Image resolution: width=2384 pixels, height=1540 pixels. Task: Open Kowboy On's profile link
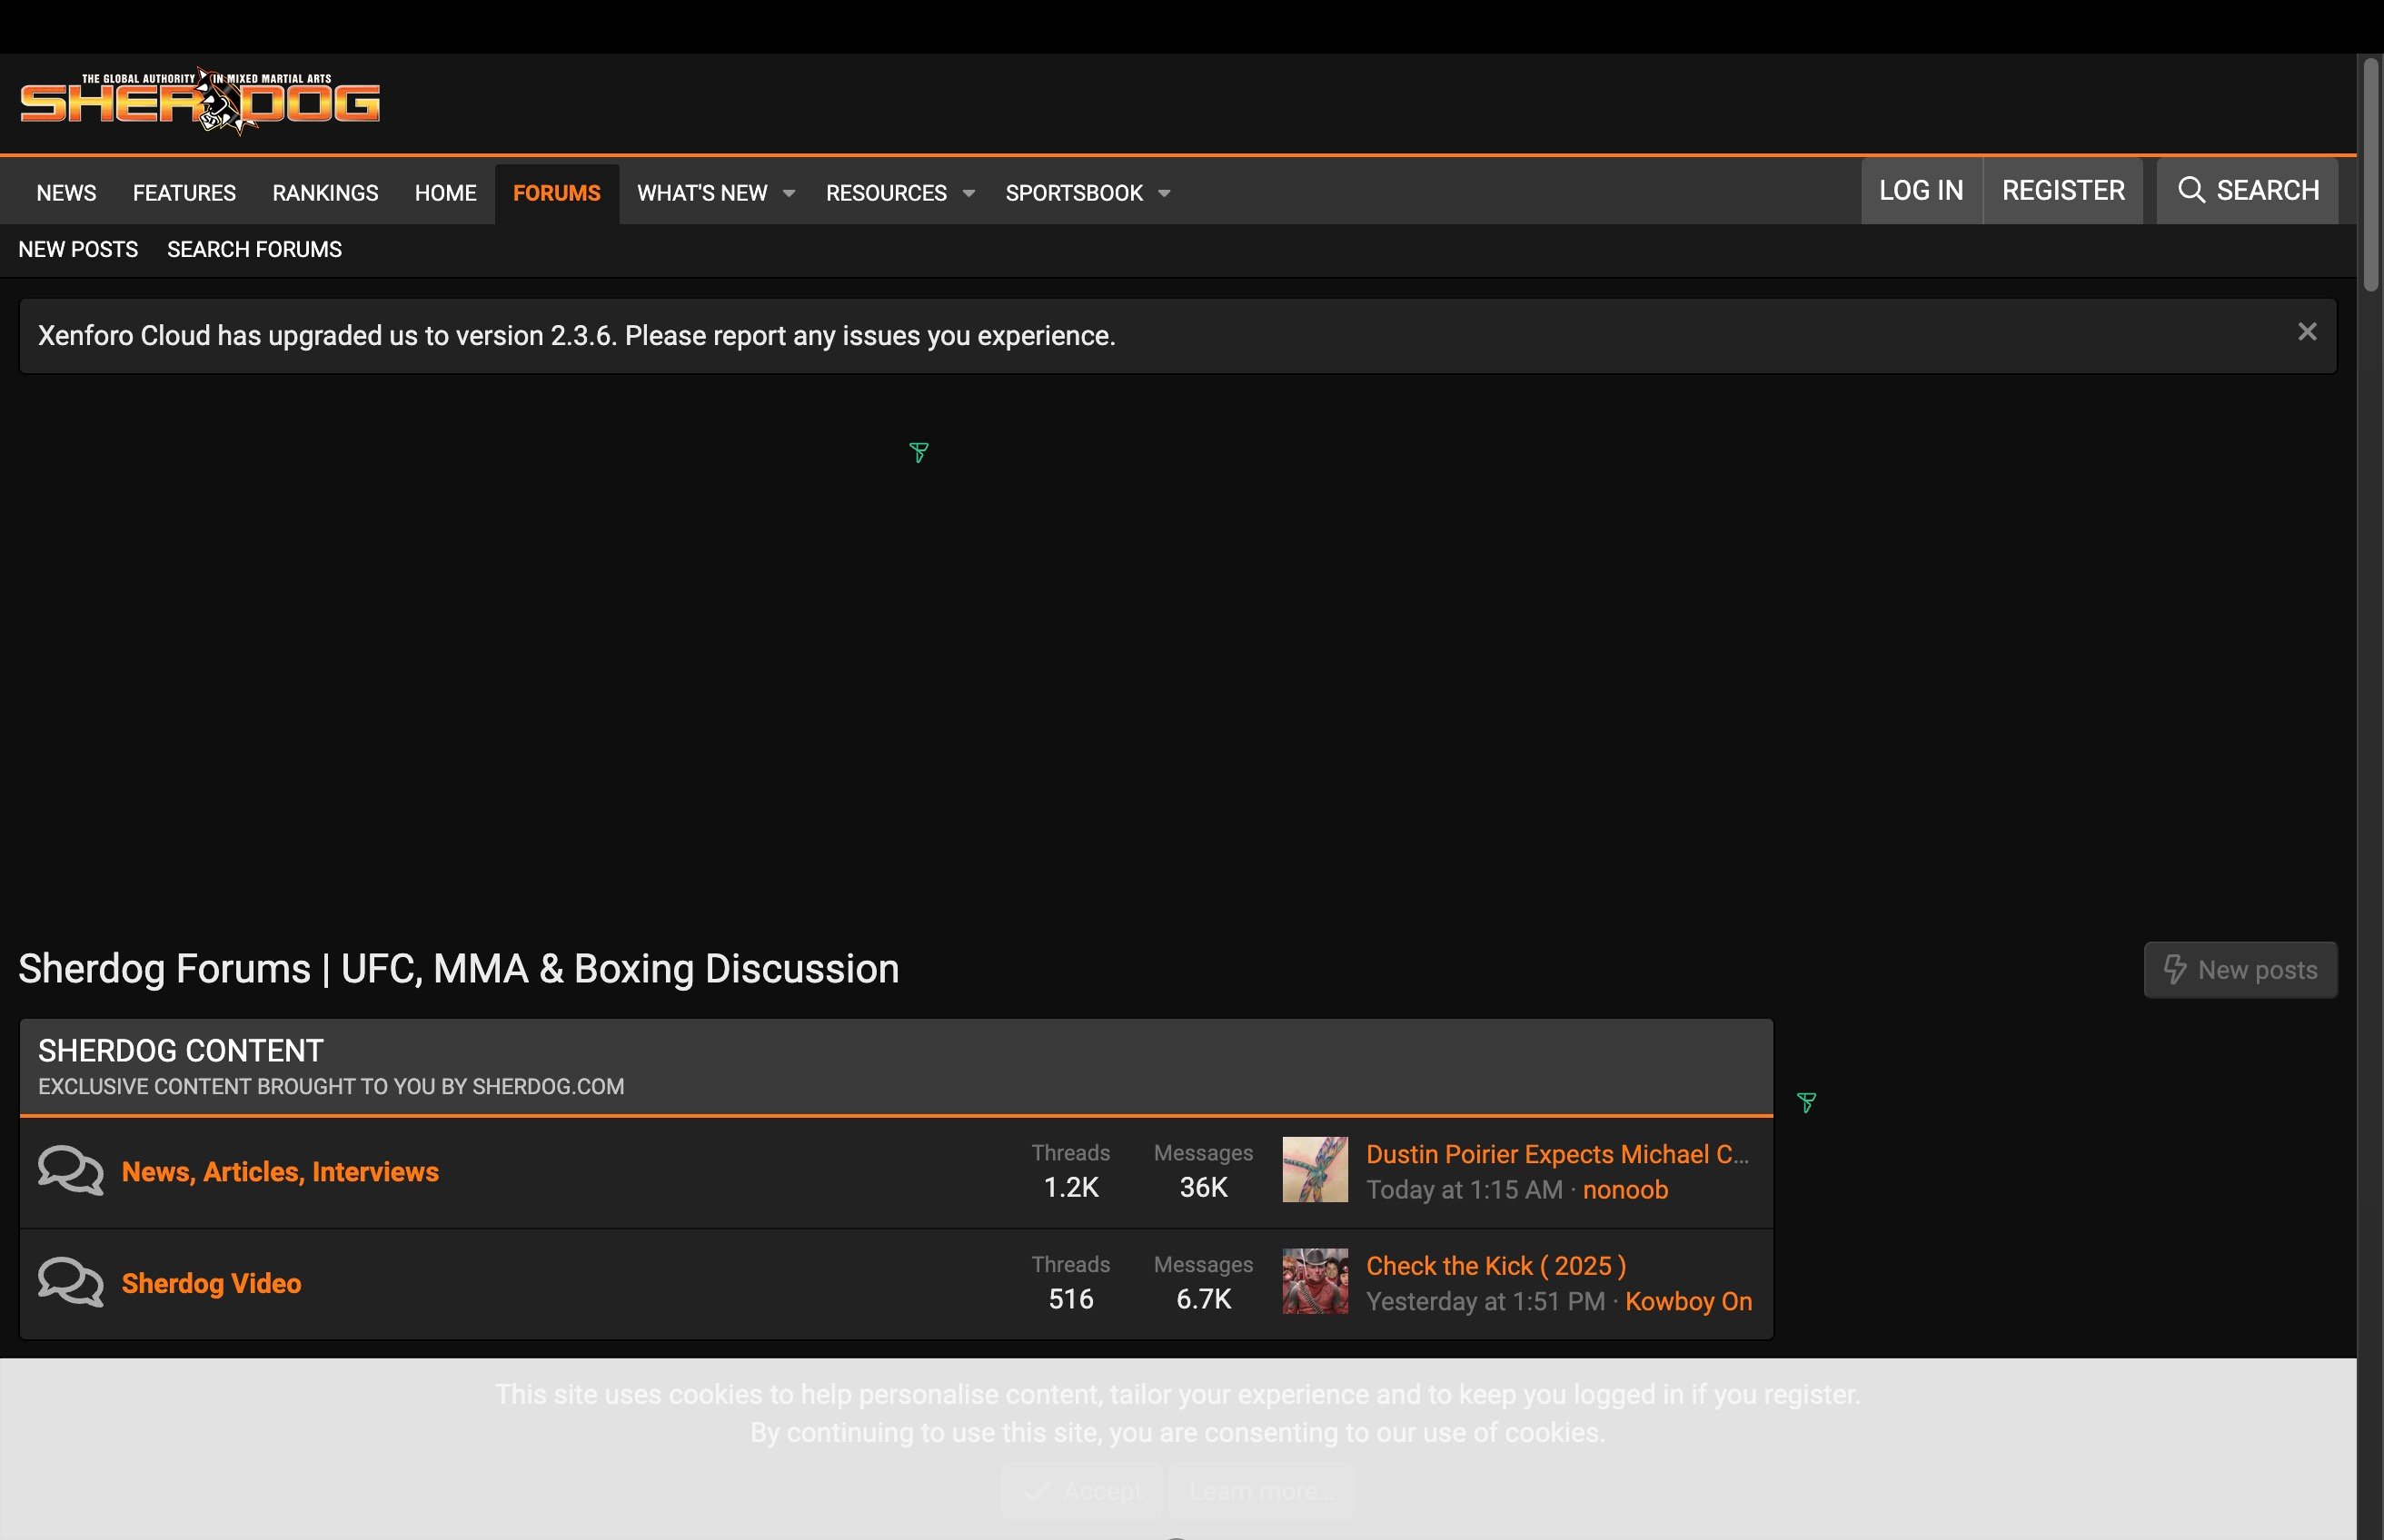point(1689,1302)
